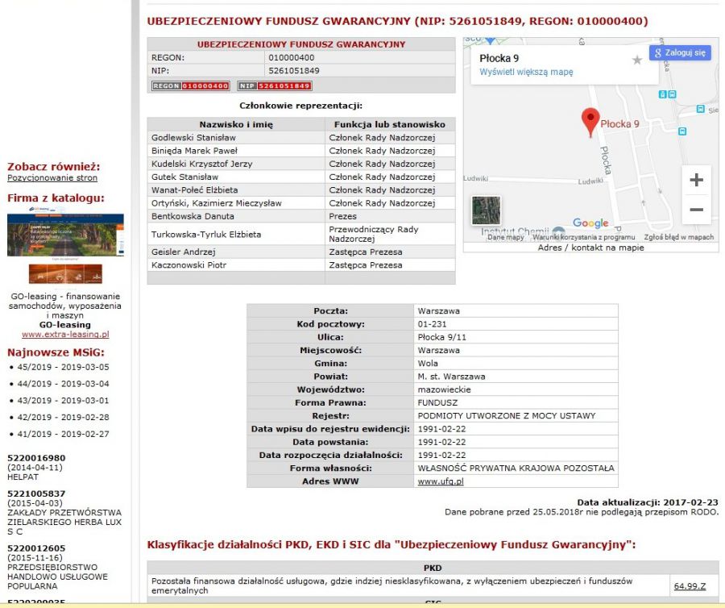Click the star icon to save place
Screen dimensions: 725x608
pyautogui.click(x=637, y=60)
